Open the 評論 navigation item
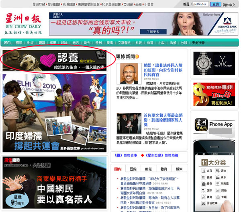The image size is (241, 212). 64,43
